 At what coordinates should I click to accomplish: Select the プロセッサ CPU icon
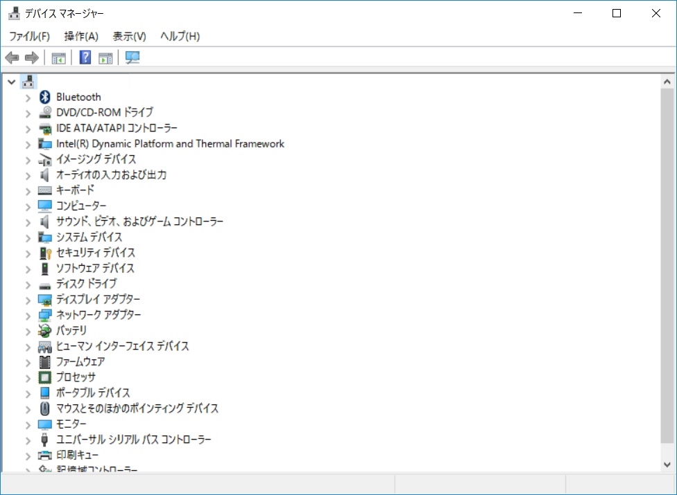[x=45, y=377]
